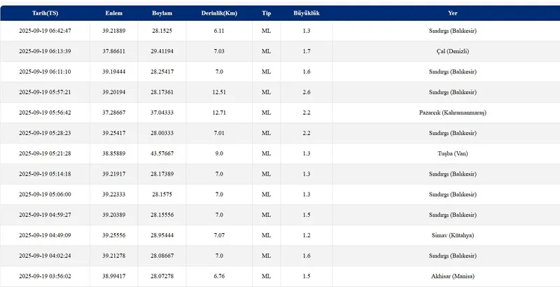Click the depth value 6.76 cell
This screenshot has height=287, width=560.
point(219,276)
